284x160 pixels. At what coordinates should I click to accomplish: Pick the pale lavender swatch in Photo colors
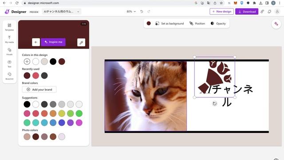click(62, 136)
